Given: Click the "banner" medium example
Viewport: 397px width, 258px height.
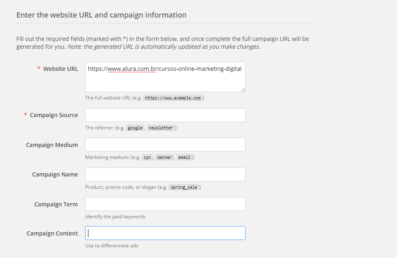Looking at the screenshot, I should tap(165, 157).
